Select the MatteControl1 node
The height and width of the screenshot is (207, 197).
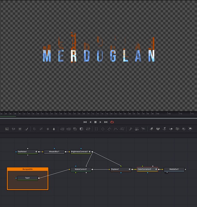81,169
